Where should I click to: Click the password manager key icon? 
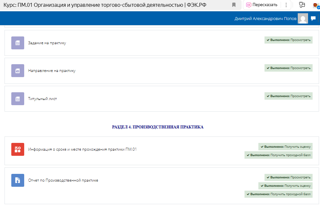[x=302, y=5]
